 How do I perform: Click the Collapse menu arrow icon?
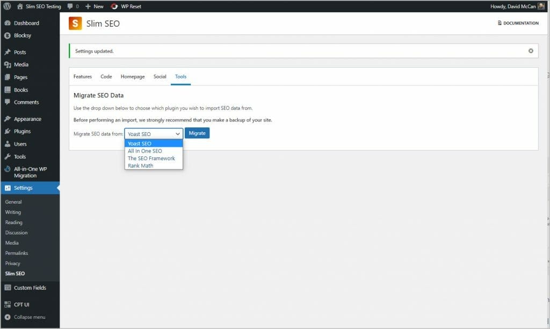click(8, 317)
